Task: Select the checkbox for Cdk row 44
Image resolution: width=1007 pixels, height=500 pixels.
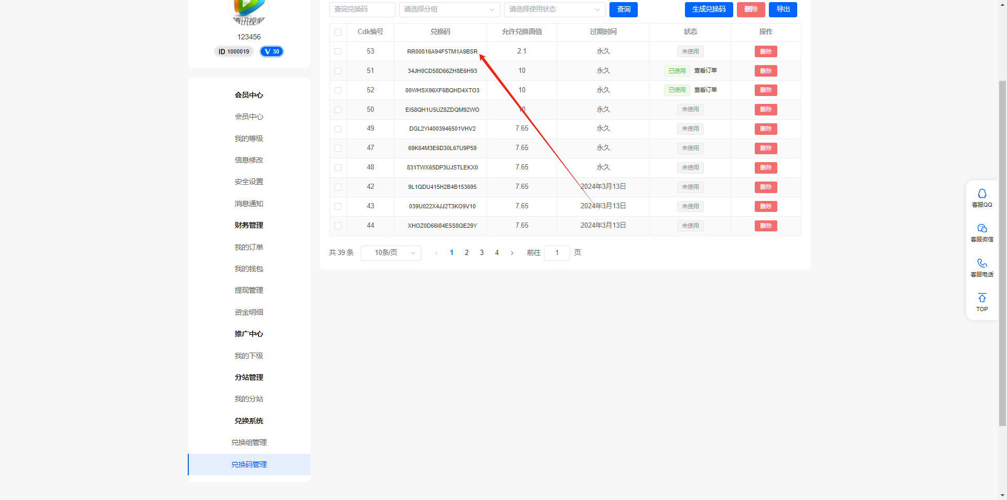Action: [338, 226]
